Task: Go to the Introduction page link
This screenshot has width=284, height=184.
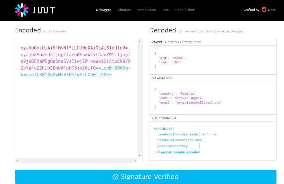Action: point(147,10)
